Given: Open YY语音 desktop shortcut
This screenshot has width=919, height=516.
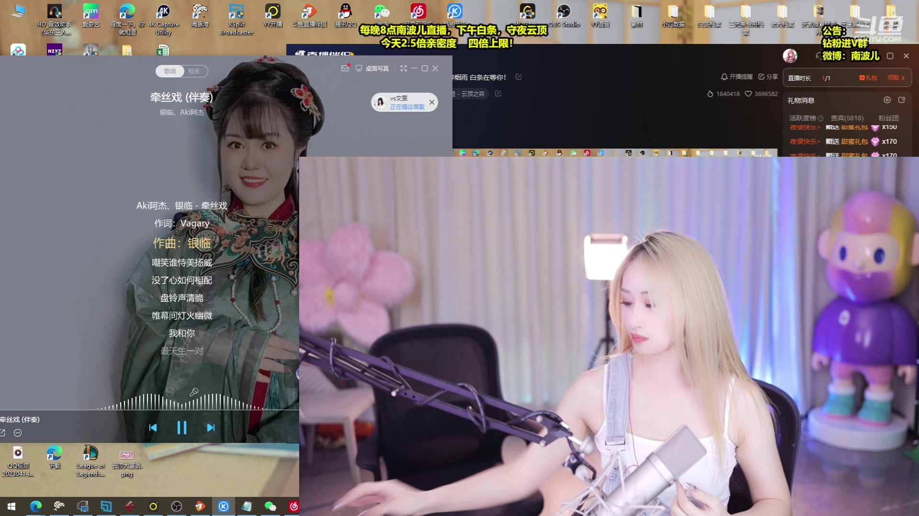Looking at the screenshot, I should pyautogui.click(x=600, y=16).
